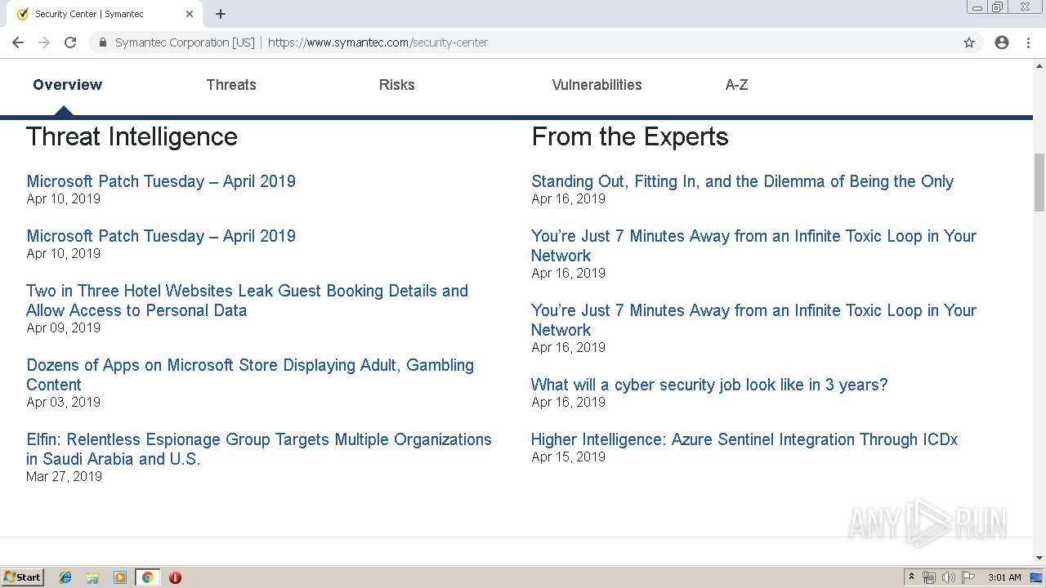Read cyber security job in 3 years article
This screenshot has height=588, width=1046.
(x=709, y=385)
